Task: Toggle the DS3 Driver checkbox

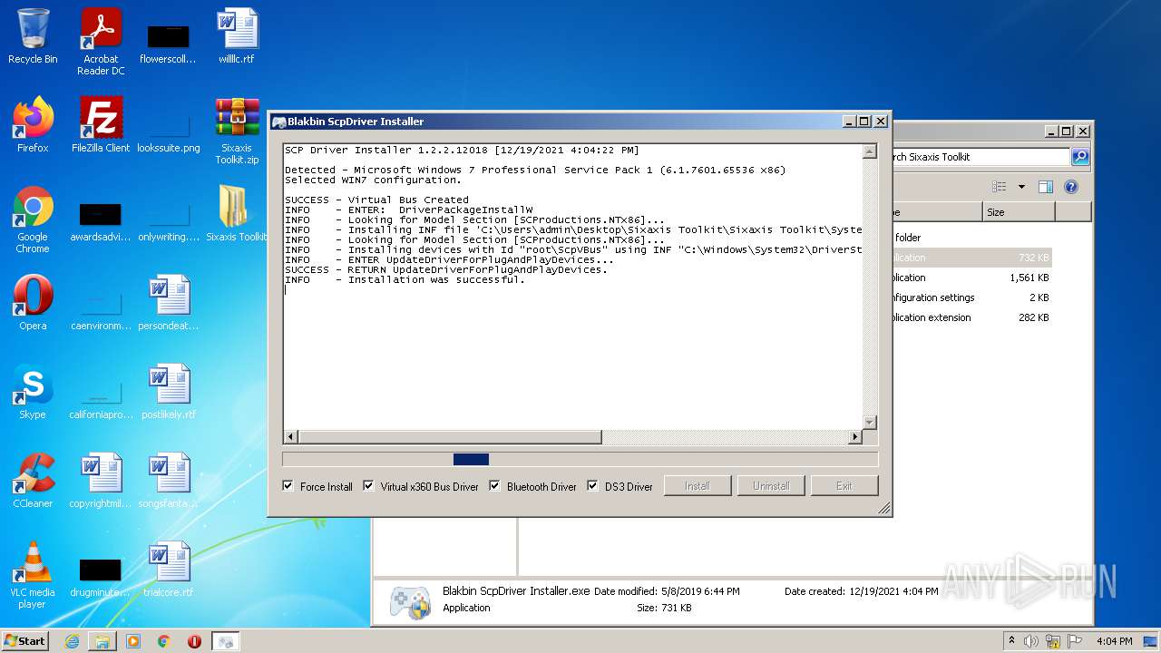Action: [593, 486]
